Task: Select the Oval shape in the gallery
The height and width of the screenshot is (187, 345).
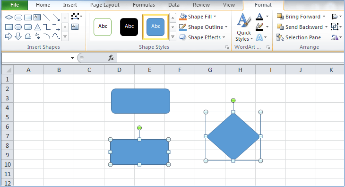Action: [x=18, y=27]
